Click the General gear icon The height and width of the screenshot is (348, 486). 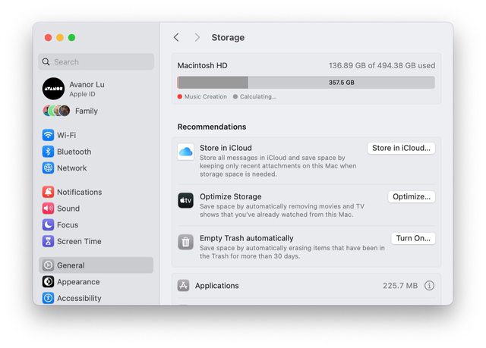click(48, 265)
